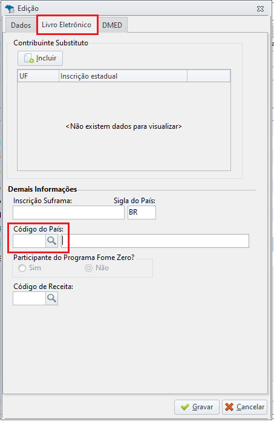Click the Incluir document icon

pos(29,58)
